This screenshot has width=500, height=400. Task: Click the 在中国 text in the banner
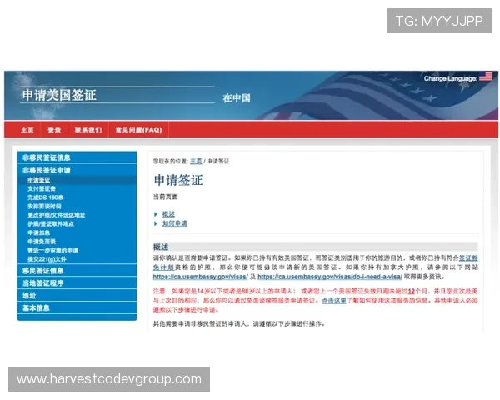pyautogui.click(x=237, y=98)
